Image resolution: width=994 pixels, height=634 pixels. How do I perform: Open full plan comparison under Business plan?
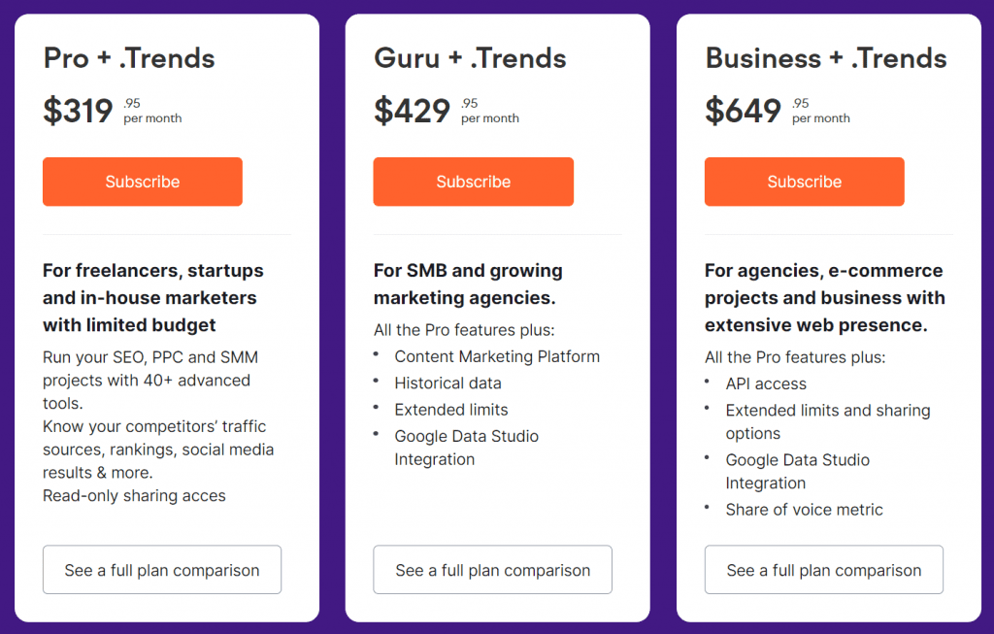(823, 570)
